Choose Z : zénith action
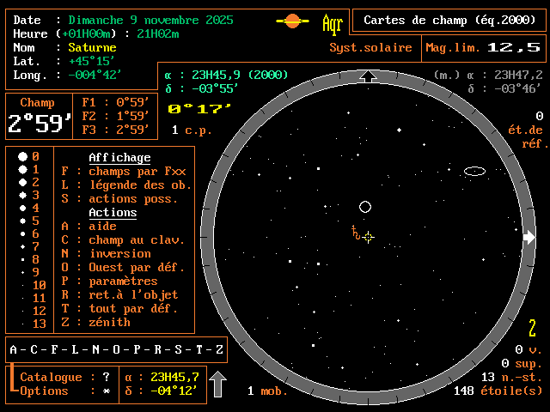Screen dimensions: 550x412 [x=95, y=323]
